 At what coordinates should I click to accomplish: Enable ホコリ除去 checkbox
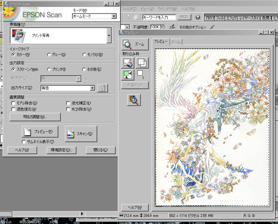click(68, 109)
